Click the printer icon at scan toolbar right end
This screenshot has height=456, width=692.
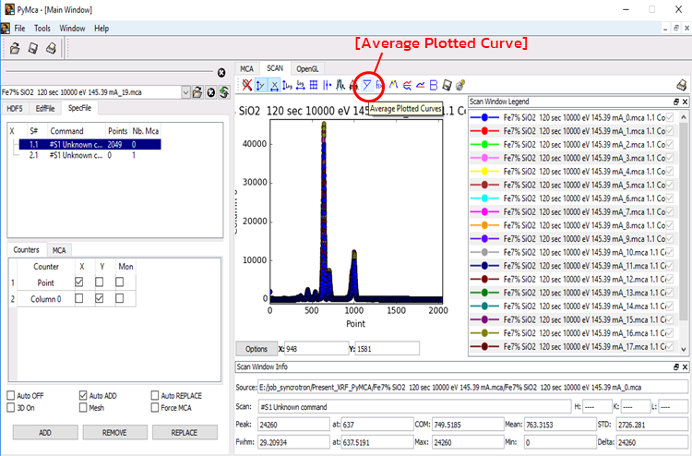pyautogui.click(x=682, y=85)
